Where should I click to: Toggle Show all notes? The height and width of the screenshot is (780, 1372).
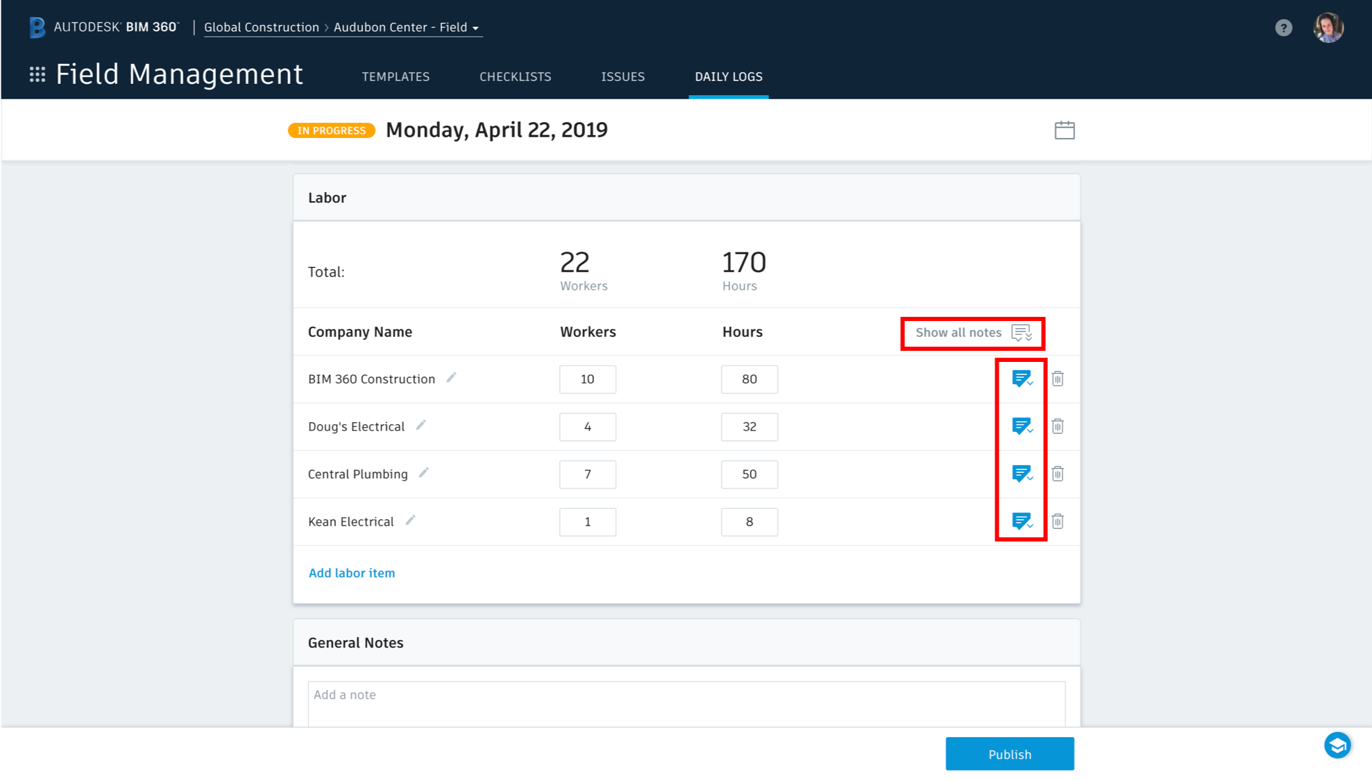pyautogui.click(x=973, y=333)
